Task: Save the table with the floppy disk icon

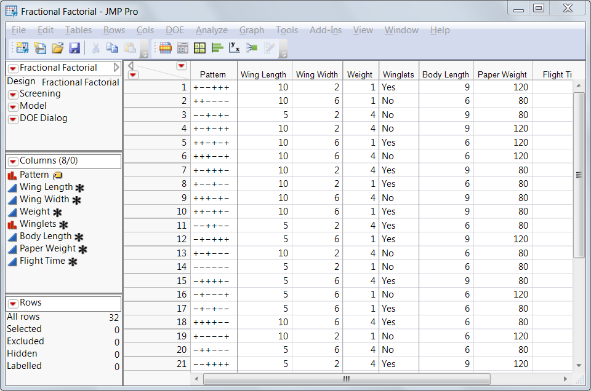Action: pyautogui.click(x=74, y=47)
